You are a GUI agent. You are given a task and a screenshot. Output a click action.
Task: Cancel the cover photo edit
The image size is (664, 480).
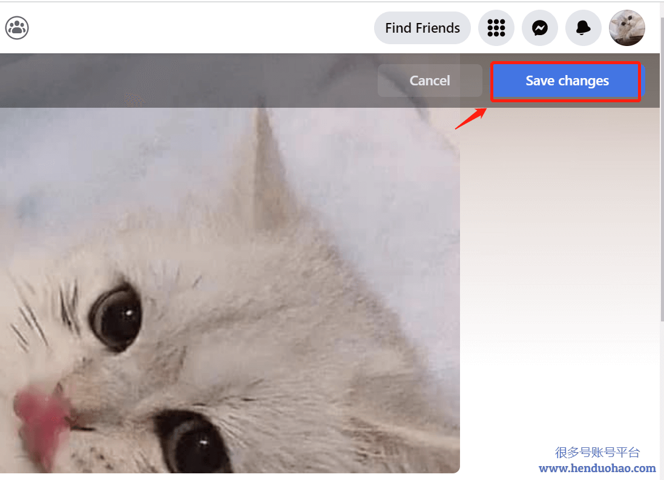point(430,81)
